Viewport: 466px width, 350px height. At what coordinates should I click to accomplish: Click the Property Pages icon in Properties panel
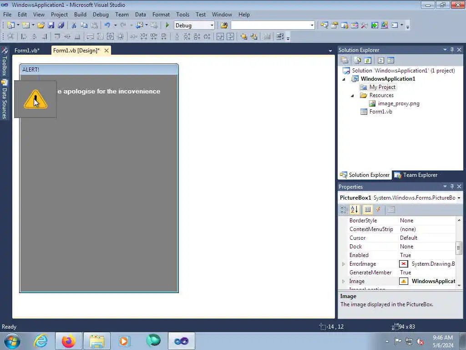pyautogui.click(x=391, y=210)
